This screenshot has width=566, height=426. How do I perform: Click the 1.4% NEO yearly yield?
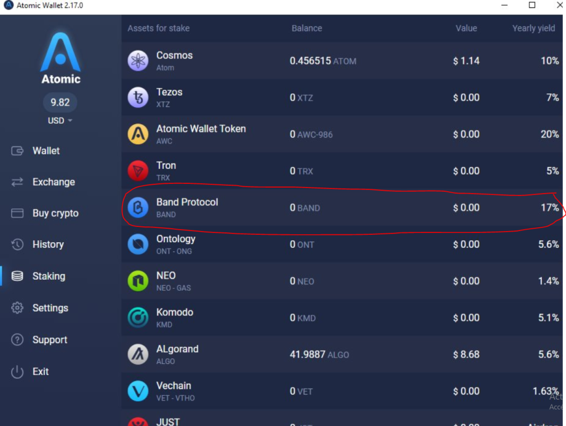click(x=549, y=281)
